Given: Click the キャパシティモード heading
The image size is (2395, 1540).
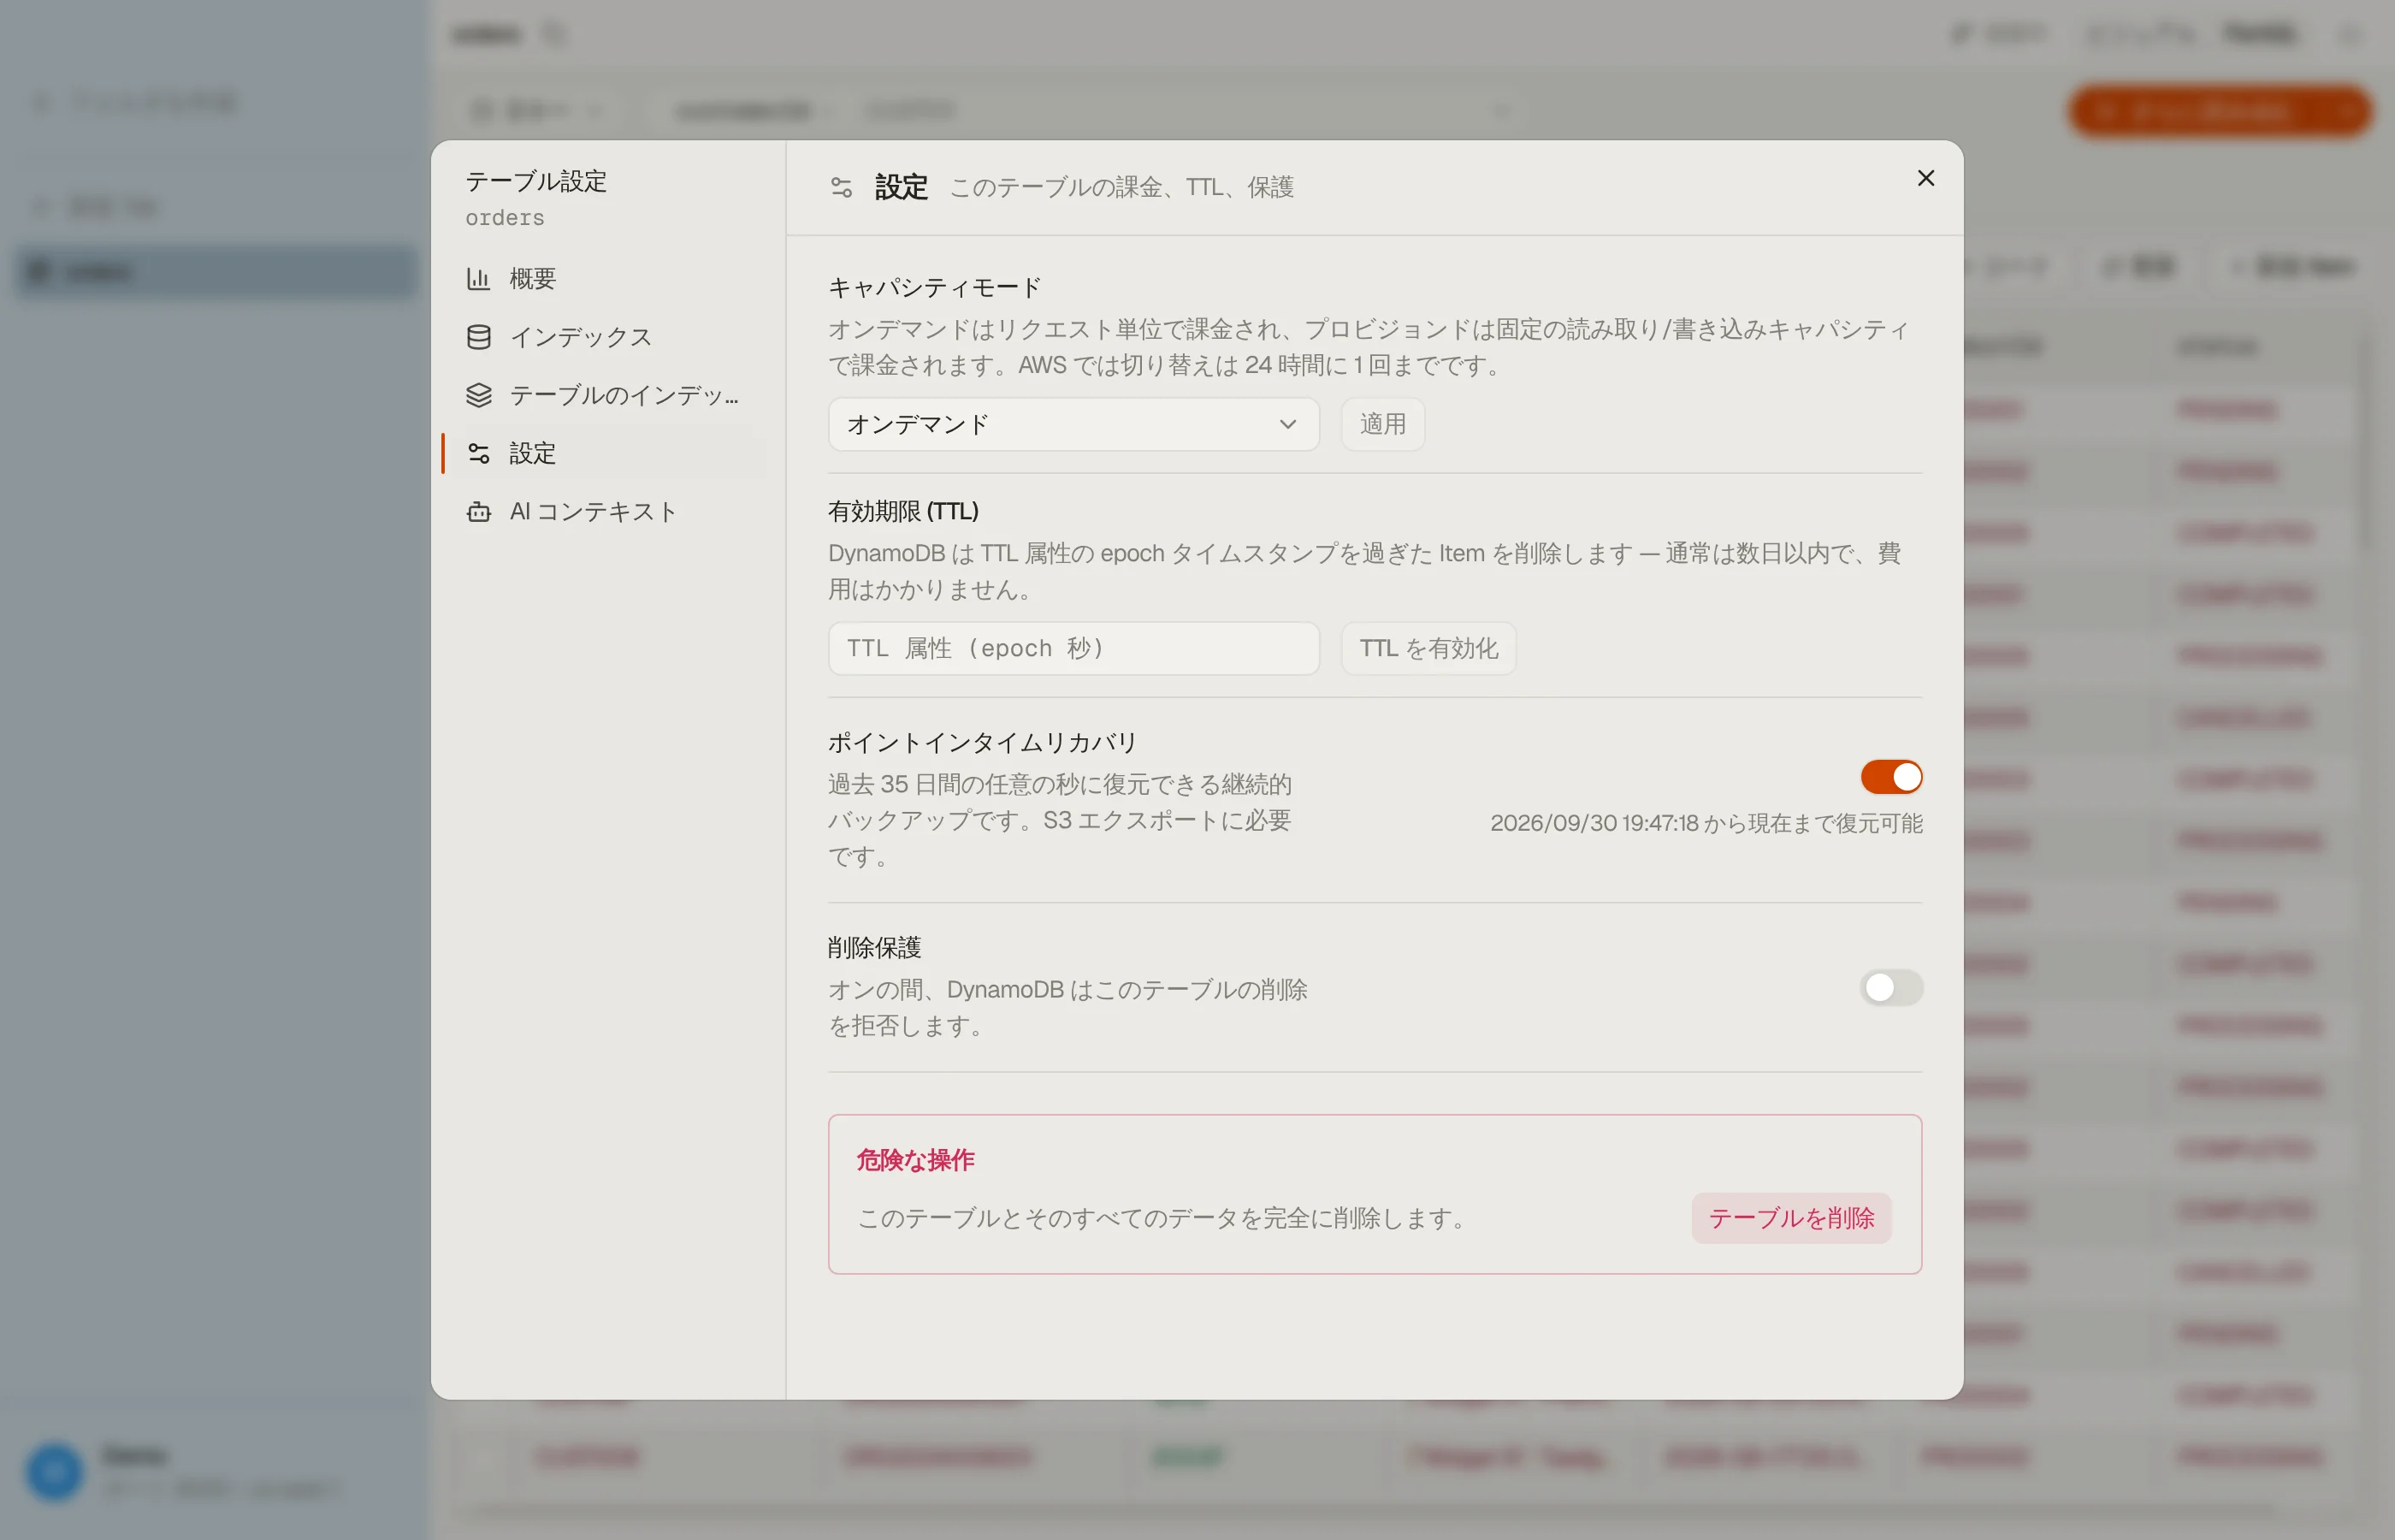Looking at the screenshot, I should click(935, 287).
